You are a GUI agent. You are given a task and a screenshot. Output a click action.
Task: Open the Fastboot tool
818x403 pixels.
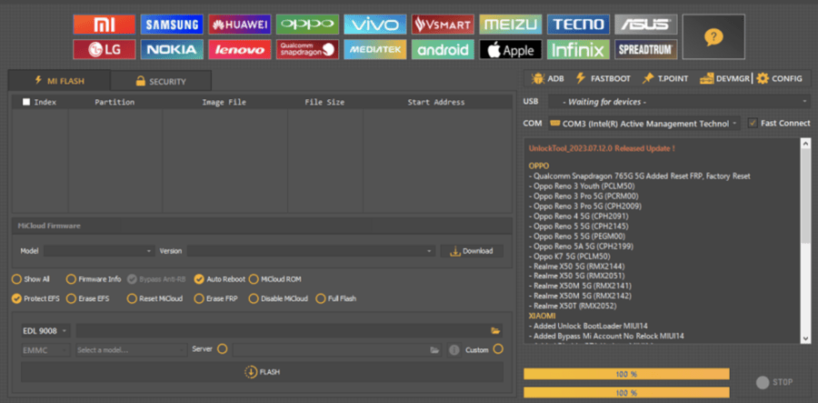(605, 79)
